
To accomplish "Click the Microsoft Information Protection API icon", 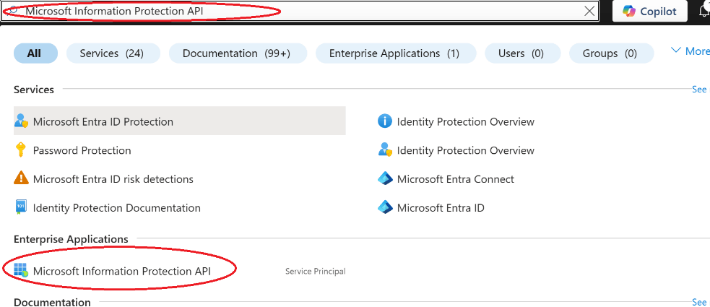I will pyautogui.click(x=20, y=271).
